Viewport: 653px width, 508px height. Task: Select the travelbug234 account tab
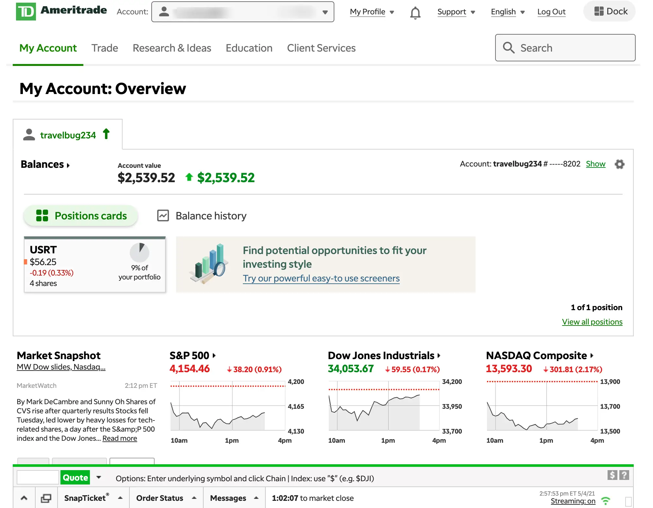point(68,135)
